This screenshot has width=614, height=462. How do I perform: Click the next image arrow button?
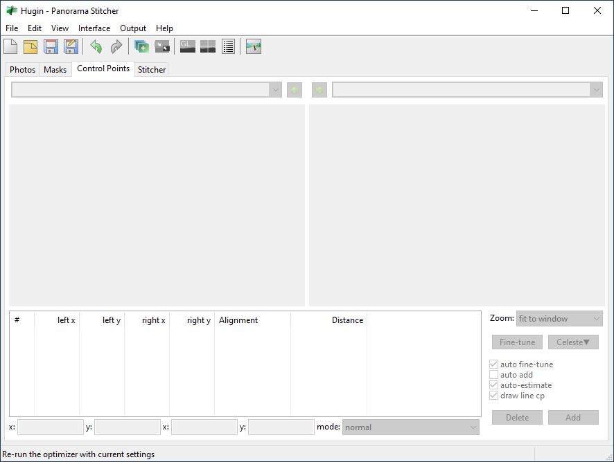click(319, 90)
